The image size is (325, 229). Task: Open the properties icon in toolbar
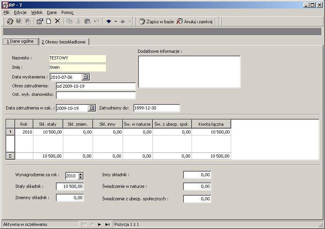coord(40,21)
